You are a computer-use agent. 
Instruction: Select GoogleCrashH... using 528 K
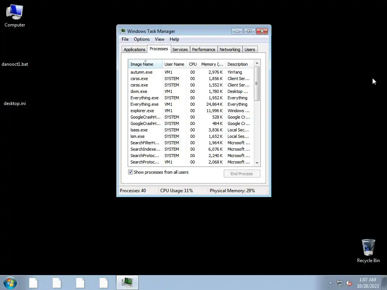[191, 117]
